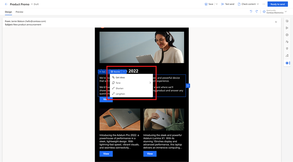Expand the Check content dropdown
The image size is (293, 162).
[248, 4]
